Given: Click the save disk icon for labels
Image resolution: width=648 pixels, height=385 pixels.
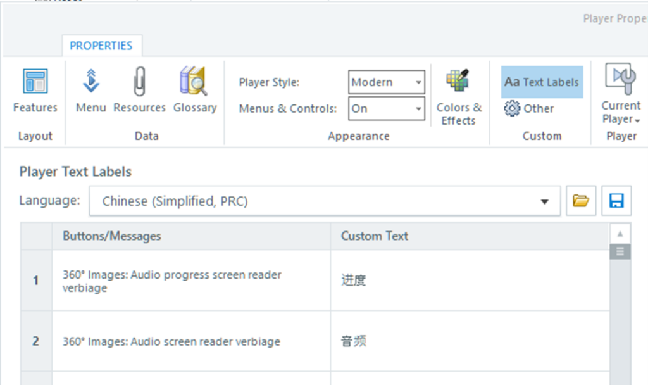Looking at the screenshot, I should coord(616,201).
